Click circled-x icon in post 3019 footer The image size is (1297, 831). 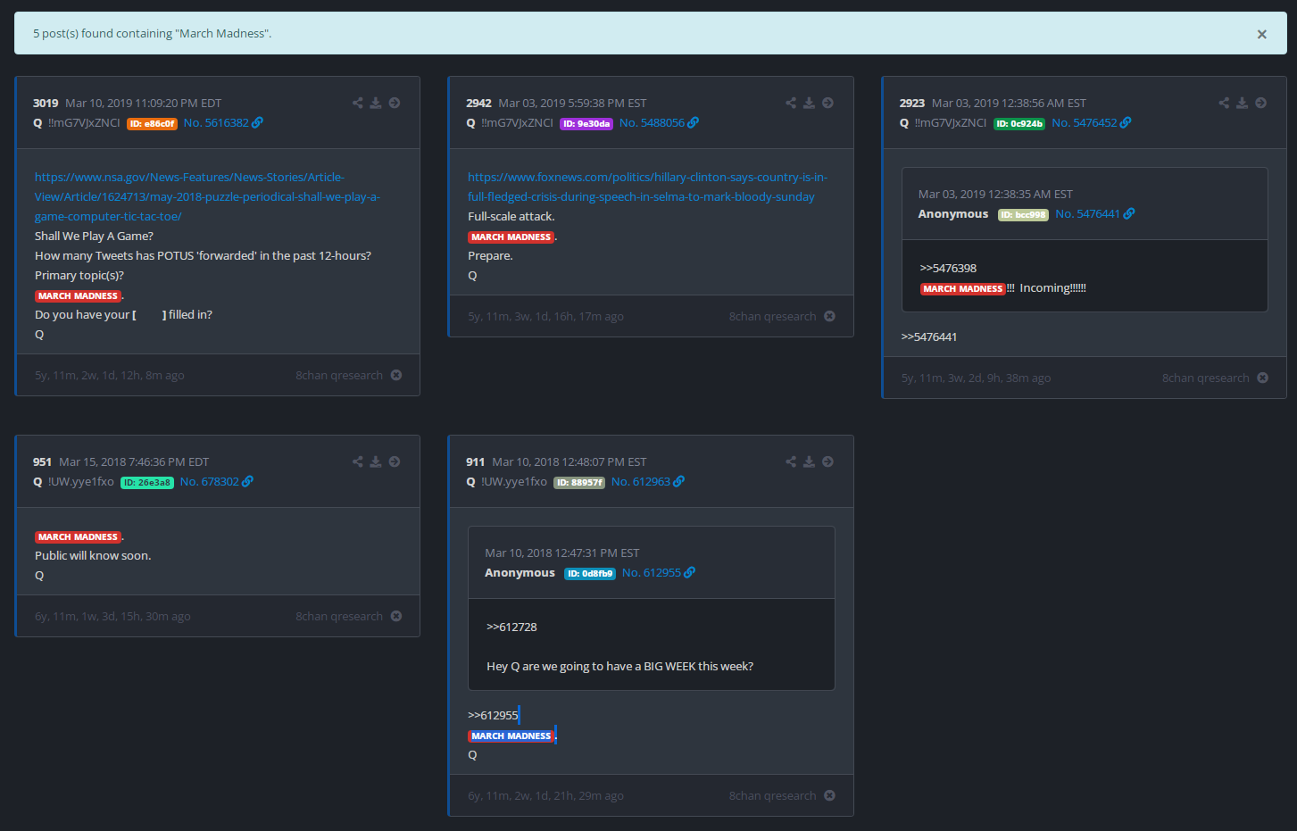click(x=396, y=375)
